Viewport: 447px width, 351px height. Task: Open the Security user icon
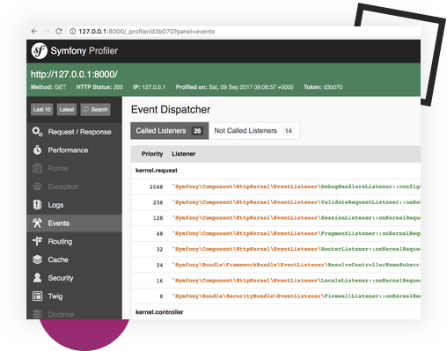click(x=37, y=278)
